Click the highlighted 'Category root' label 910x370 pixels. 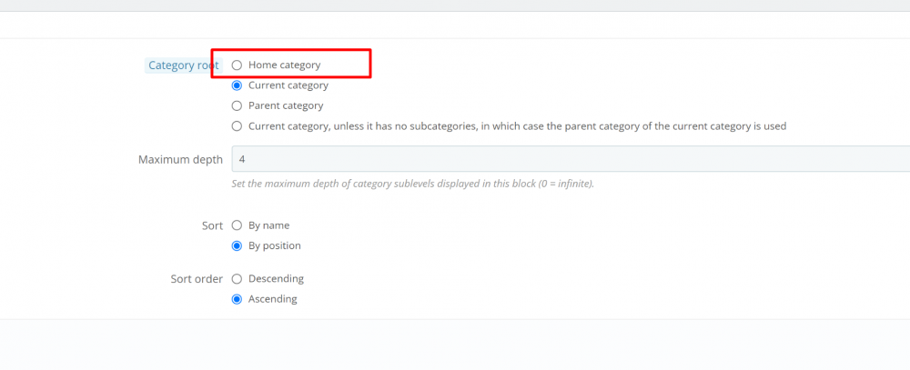click(x=183, y=65)
